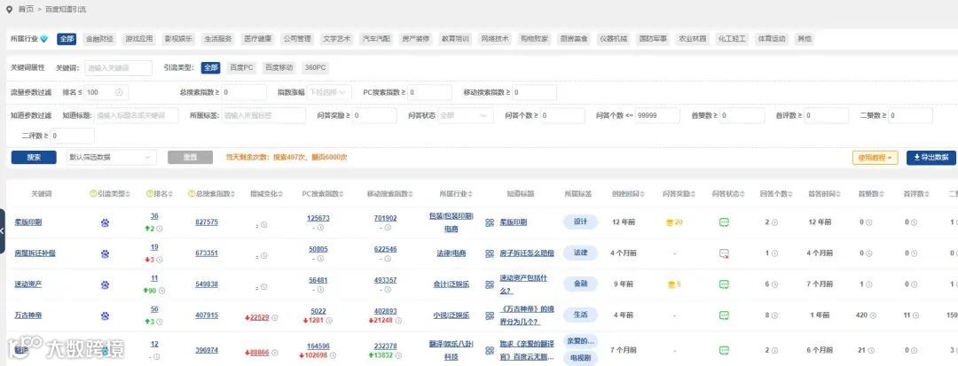Click the closed-question status icon for 房子拆迁怎么赔偿
The height and width of the screenshot is (366, 958).
pyautogui.click(x=724, y=253)
